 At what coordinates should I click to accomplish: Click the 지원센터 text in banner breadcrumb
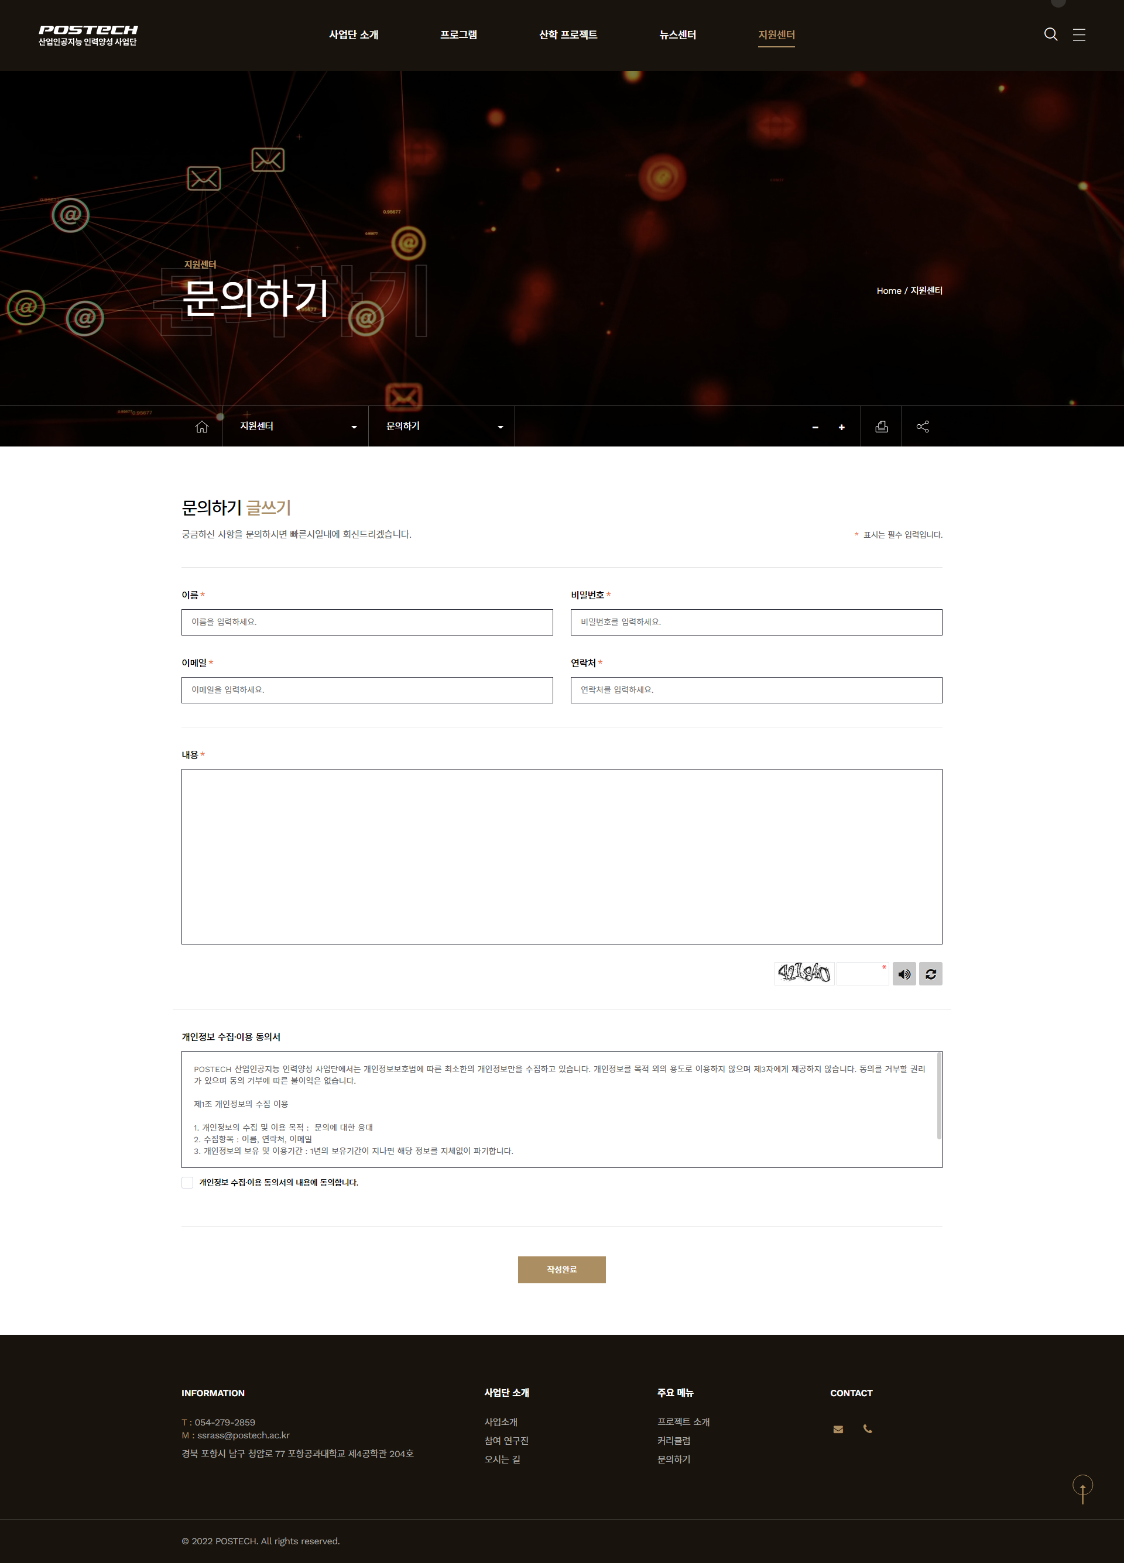click(926, 291)
